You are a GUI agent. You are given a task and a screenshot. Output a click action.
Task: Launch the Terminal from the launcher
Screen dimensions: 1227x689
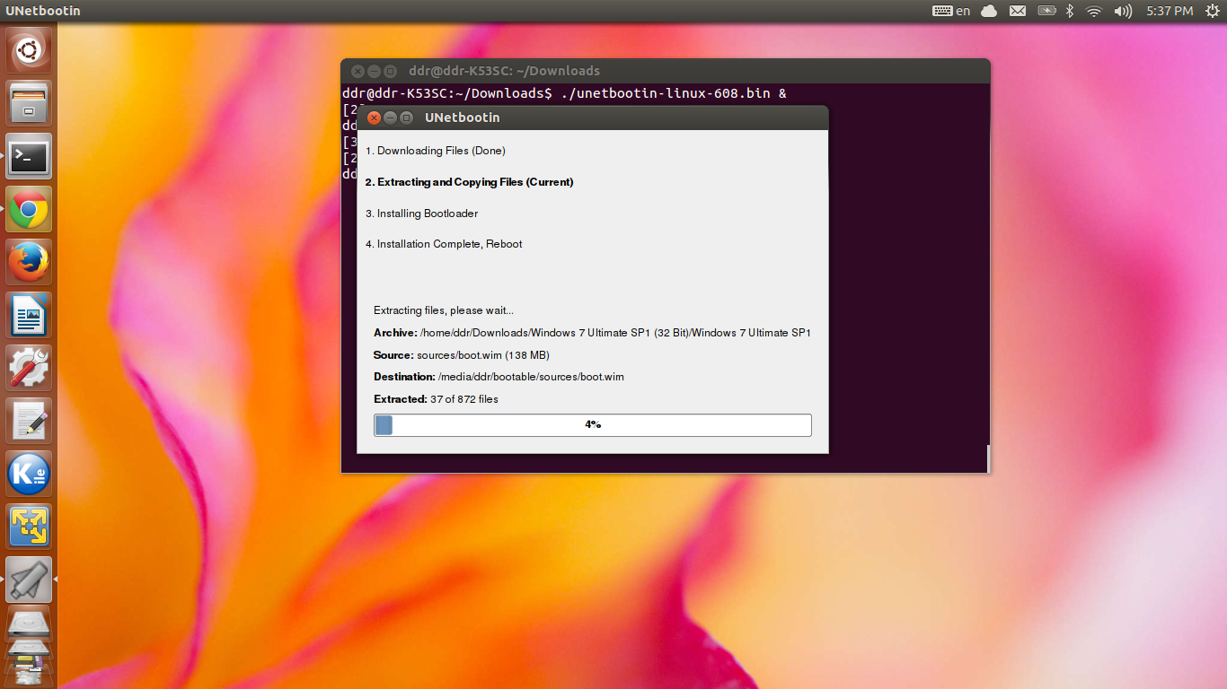click(x=28, y=156)
